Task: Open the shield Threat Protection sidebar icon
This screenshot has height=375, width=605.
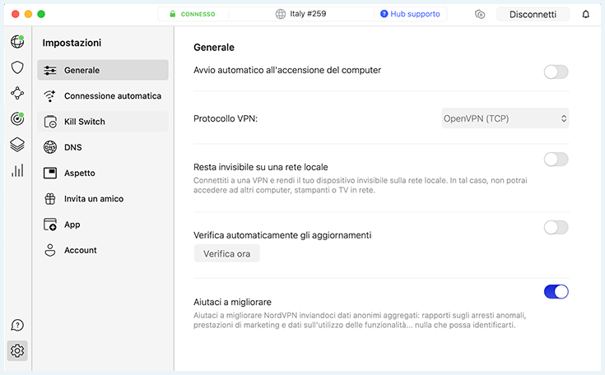Action: click(17, 67)
